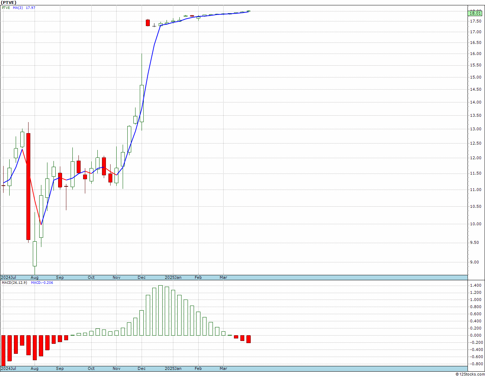Click Mar on the price chart time axis
This screenshot has height=377, width=485.
[224, 277]
